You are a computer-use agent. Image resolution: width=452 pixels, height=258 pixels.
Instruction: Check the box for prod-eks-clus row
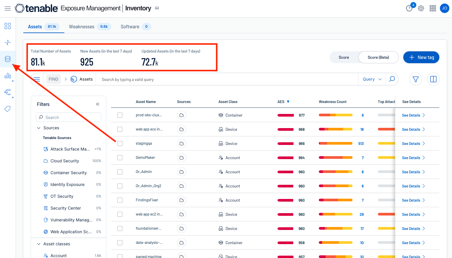[x=120, y=115]
